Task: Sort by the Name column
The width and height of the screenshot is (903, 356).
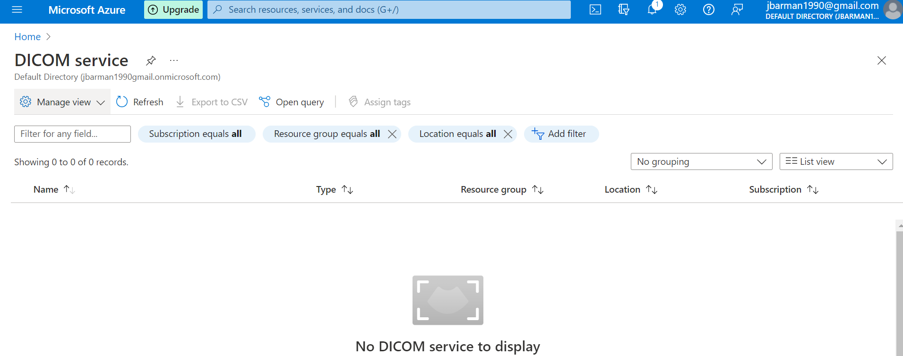Action: (x=54, y=189)
